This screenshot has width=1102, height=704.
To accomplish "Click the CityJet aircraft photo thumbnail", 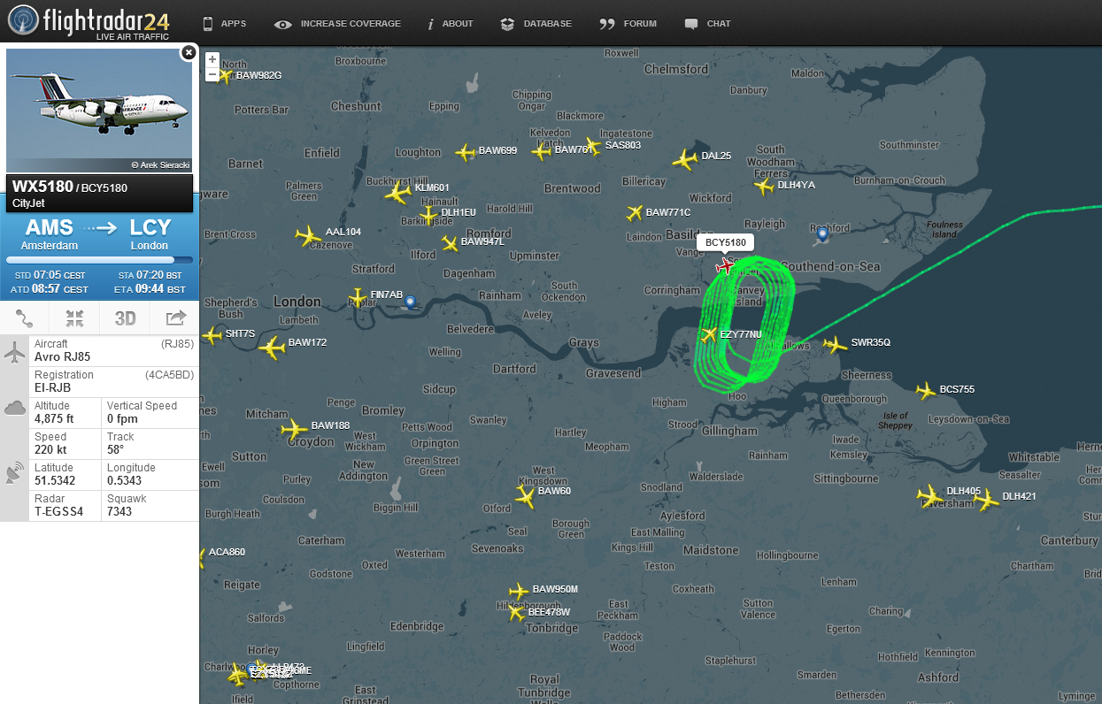I will [x=99, y=111].
